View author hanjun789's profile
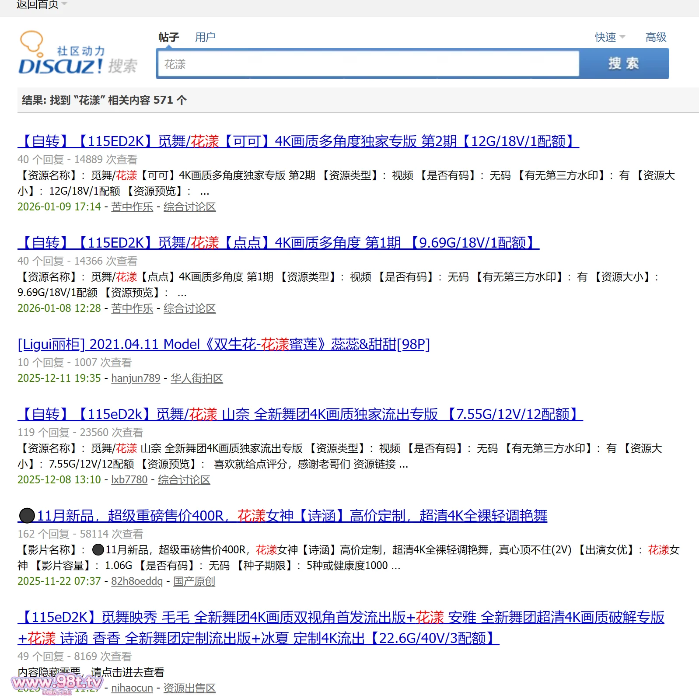The width and height of the screenshot is (699, 699). tap(136, 378)
